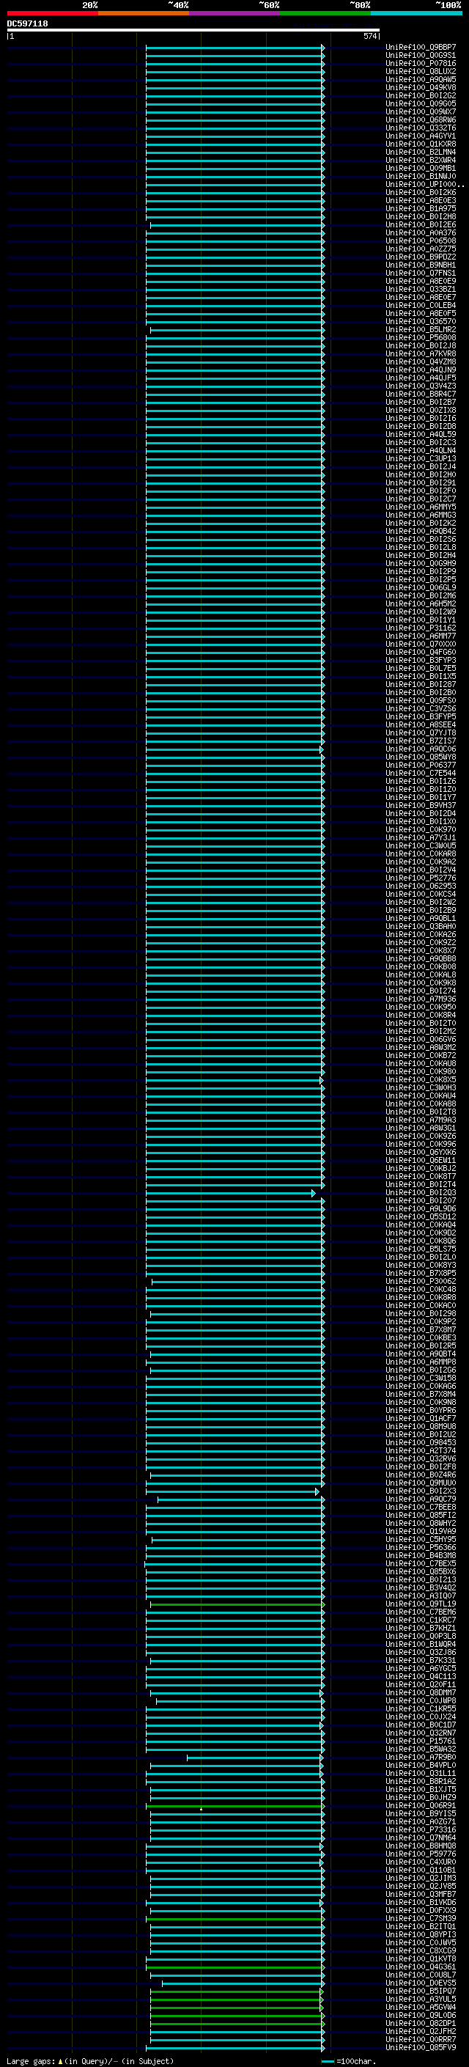Select the UniRef100_A9L9D6 label

421,1209
